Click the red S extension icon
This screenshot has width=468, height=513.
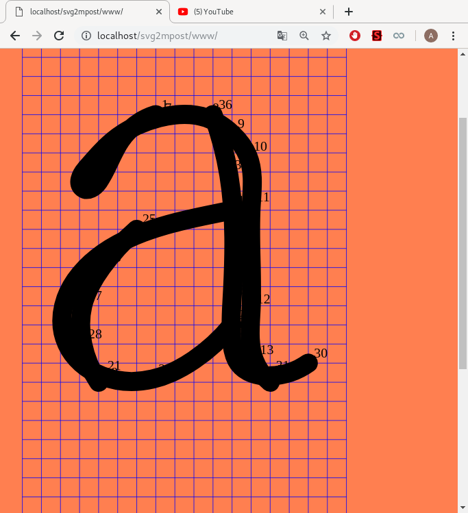(x=376, y=36)
